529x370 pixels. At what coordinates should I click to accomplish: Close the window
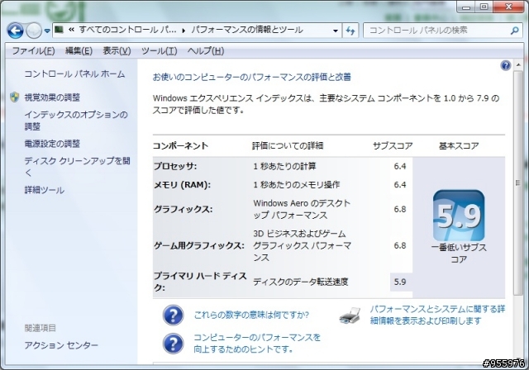tap(509, 7)
